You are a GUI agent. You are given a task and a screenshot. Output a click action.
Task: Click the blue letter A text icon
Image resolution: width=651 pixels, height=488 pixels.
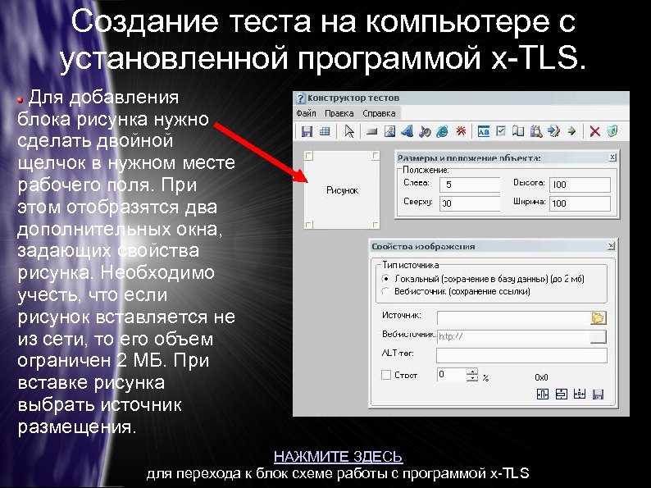coord(407,132)
